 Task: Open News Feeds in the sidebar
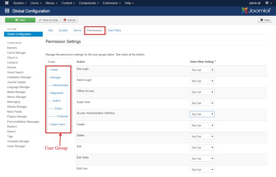click(15, 112)
